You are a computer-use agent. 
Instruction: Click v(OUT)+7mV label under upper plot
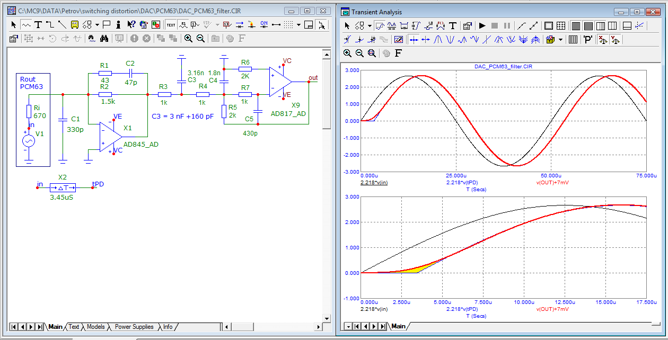tap(553, 183)
